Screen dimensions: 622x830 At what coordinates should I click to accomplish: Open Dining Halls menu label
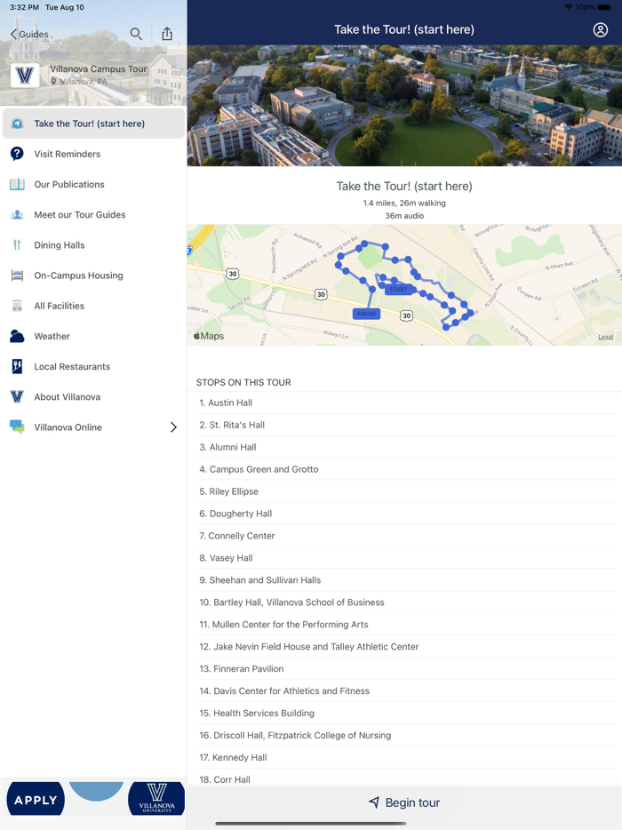60,245
